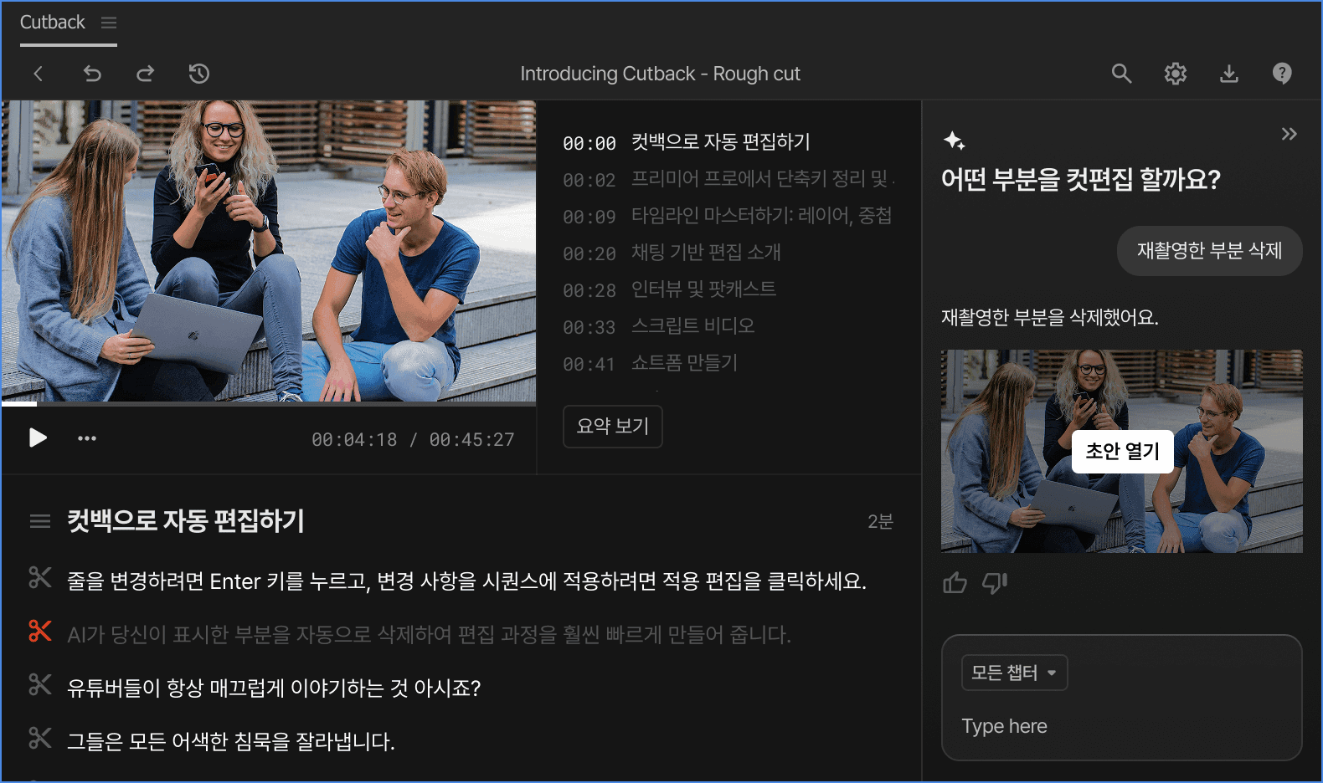Open help question mark icon
1323x783 pixels.
click(x=1282, y=74)
